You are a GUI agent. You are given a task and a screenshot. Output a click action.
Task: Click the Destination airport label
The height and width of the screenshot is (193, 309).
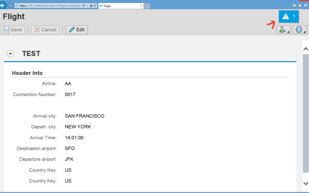point(37,149)
